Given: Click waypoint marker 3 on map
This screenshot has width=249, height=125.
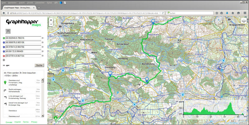Looking at the screenshot, I should (x=153, y=22).
